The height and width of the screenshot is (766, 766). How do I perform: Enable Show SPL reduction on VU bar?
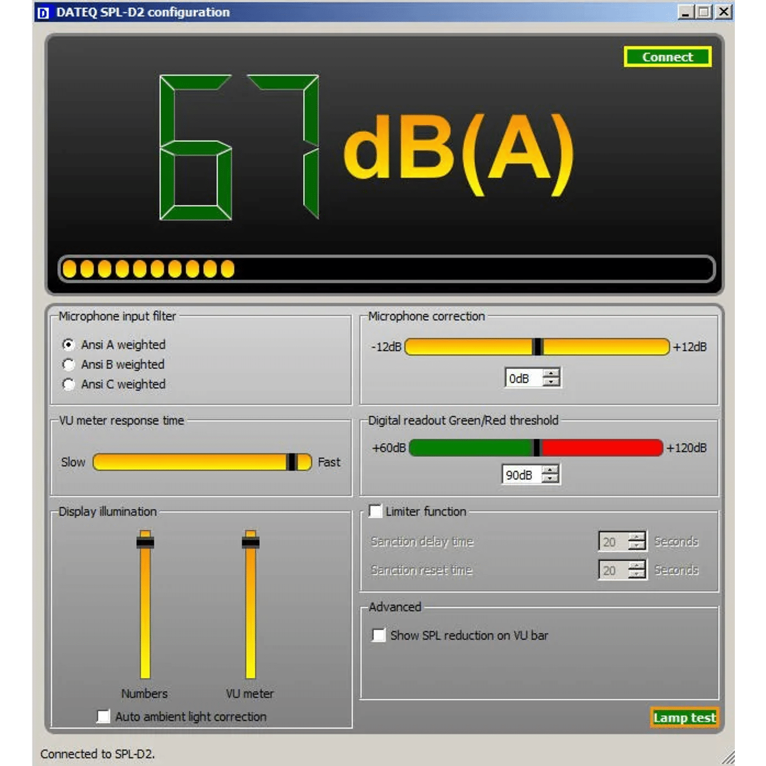pyautogui.click(x=378, y=635)
